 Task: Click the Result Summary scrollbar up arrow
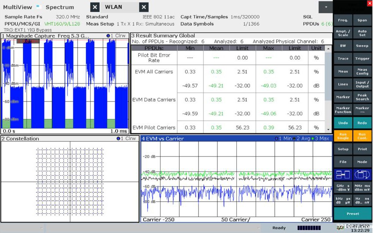pos(328,49)
